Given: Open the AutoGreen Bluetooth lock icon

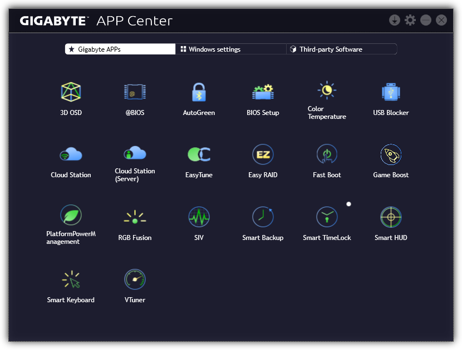Looking at the screenshot, I should click(199, 92).
